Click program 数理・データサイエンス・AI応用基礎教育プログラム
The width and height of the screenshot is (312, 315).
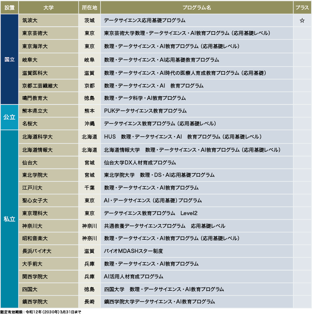pos(161,60)
